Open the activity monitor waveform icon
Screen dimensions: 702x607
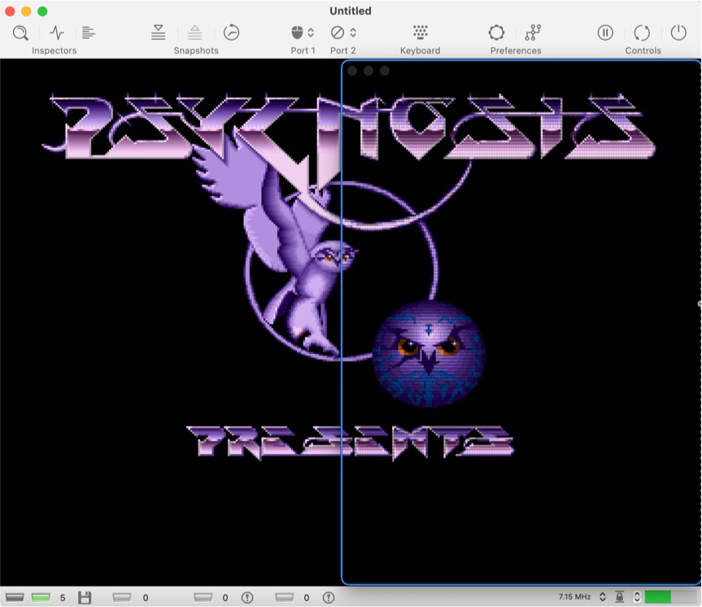tap(57, 33)
